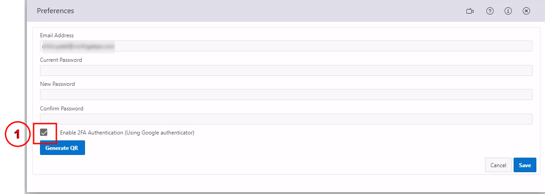The image size is (545, 194).
Task: Click the information icon in header
Action: pyautogui.click(x=508, y=11)
